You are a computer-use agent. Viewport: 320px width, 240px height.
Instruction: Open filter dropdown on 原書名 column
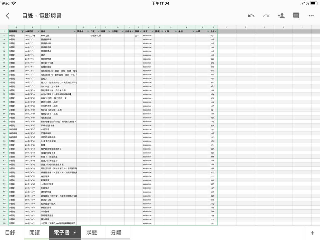(x=88, y=32)
